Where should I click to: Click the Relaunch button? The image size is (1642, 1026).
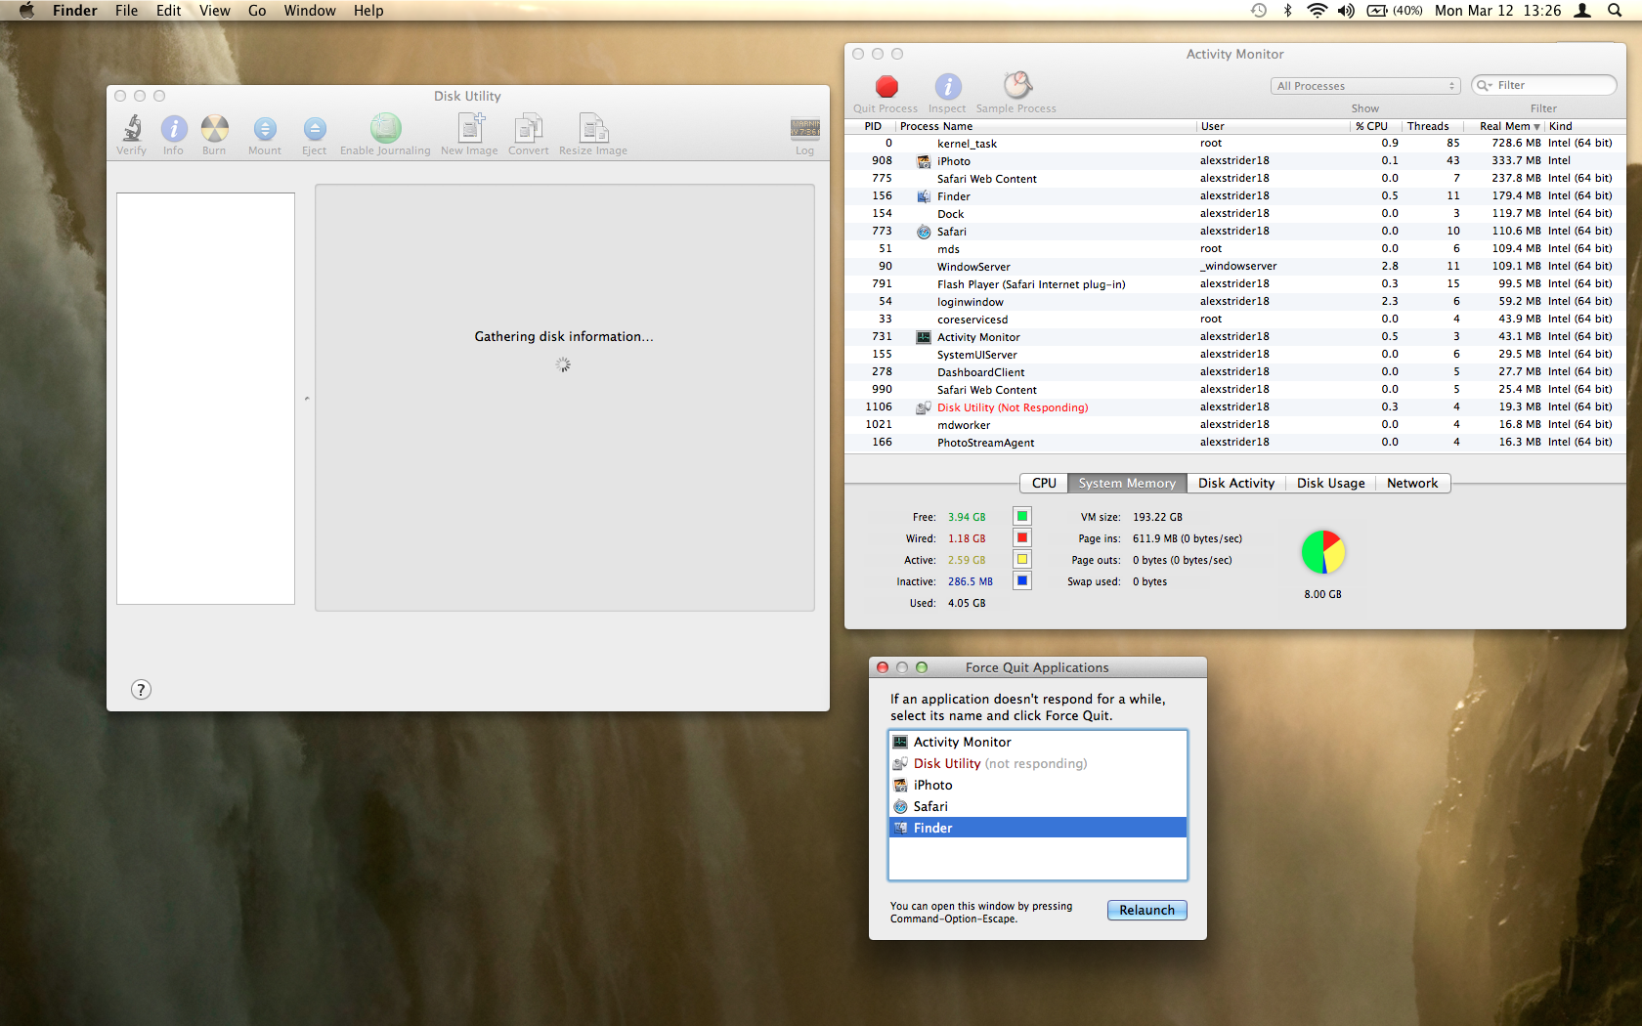click(1147, 910)
